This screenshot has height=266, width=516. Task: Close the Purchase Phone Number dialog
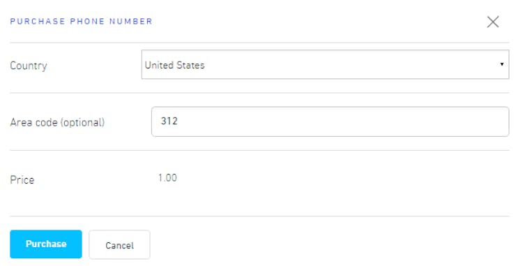point(492,22)
